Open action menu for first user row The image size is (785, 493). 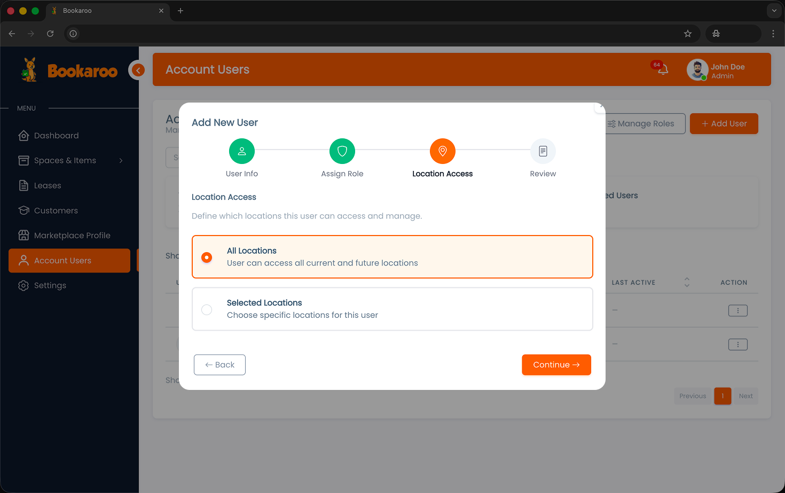pos(737,310)
